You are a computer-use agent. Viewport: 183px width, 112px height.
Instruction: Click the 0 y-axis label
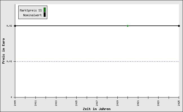[x=11, y=97]
